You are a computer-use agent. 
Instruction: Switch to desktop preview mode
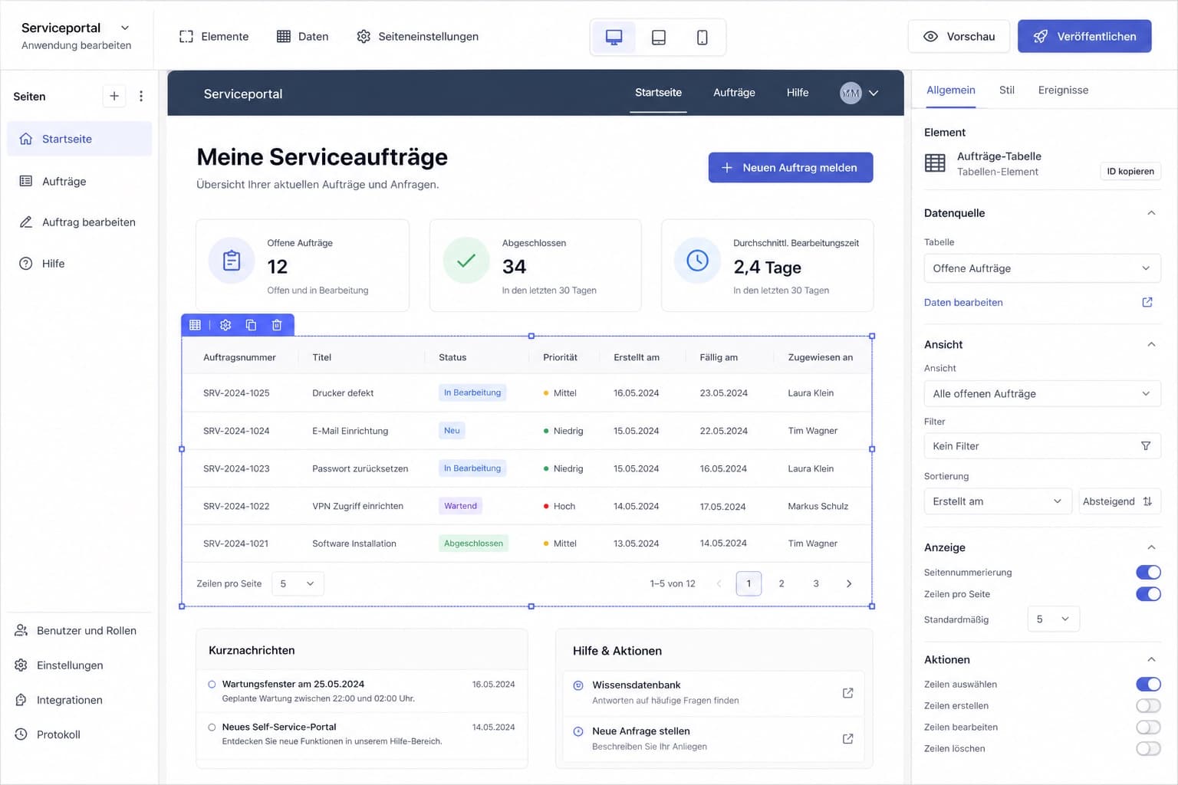click(x=614, y=37)
